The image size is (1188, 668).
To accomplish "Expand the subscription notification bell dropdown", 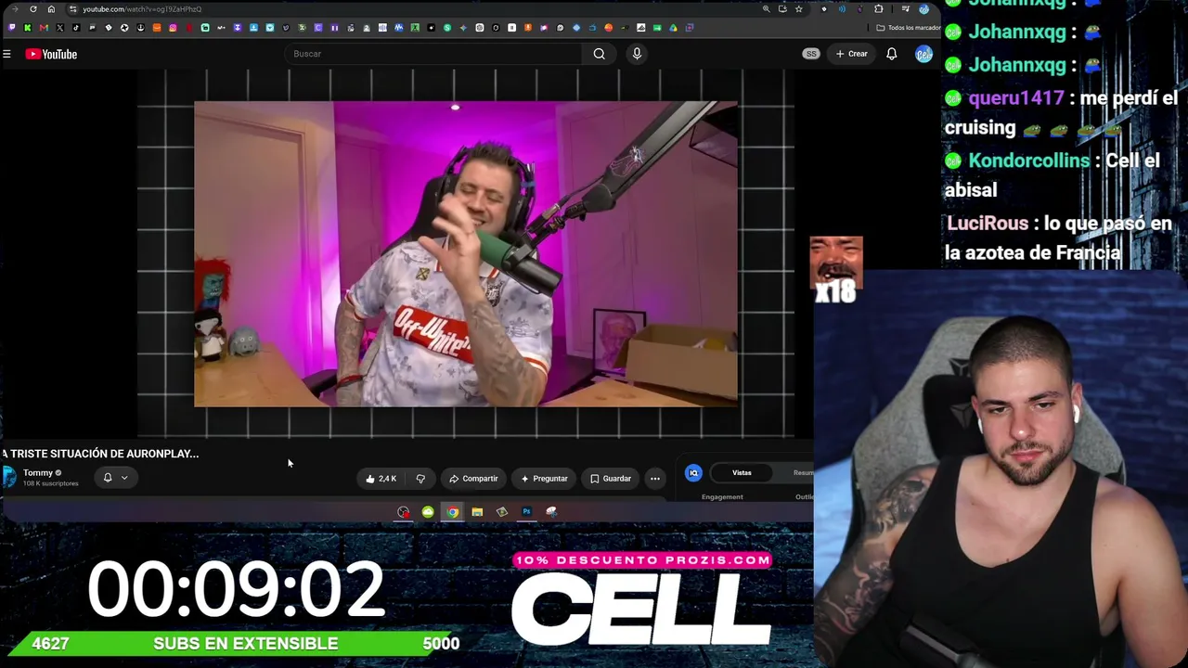I will [116, 478].
